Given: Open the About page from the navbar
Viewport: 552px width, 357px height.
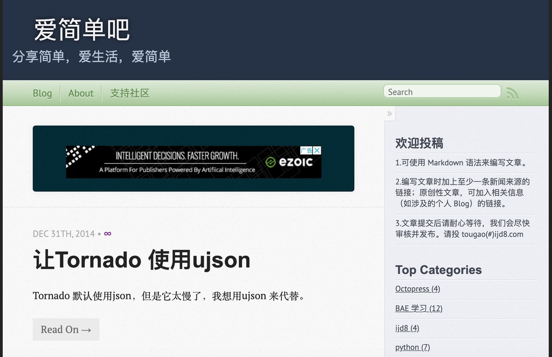Looking at the screenshot, I should tap(80, 93).
